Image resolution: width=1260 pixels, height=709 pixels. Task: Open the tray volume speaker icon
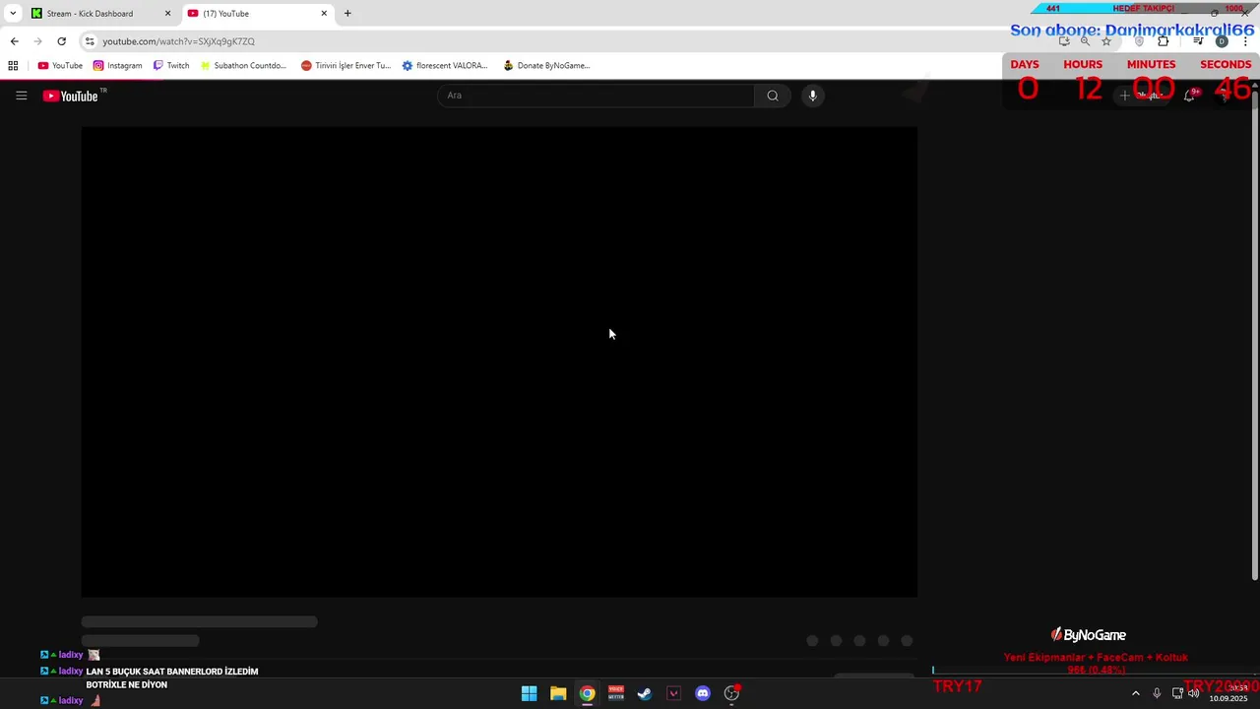coord(1194,693)
